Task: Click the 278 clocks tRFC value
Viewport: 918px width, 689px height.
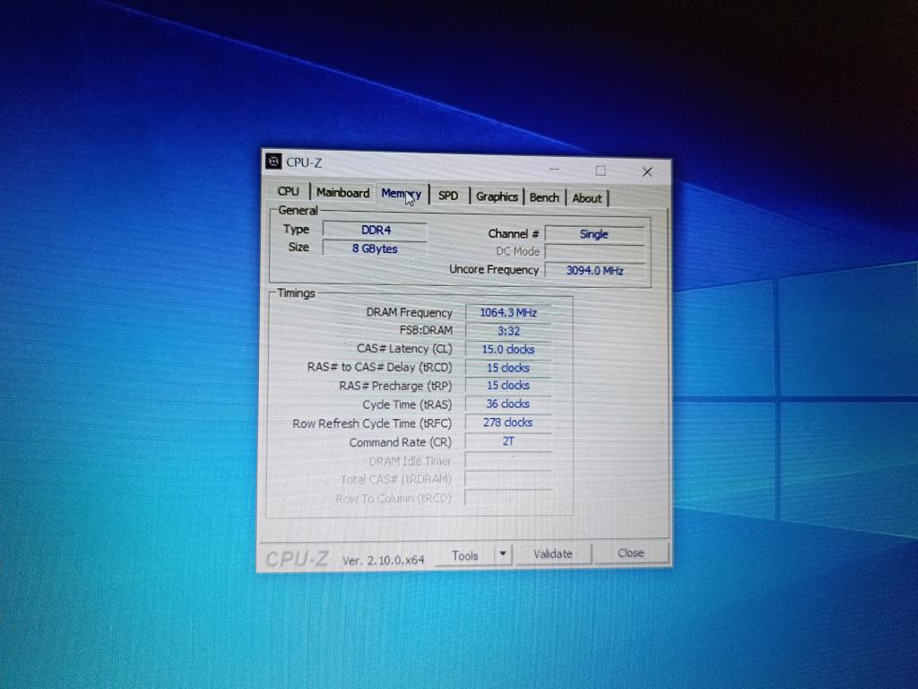Action: click(x=508, y=423)
